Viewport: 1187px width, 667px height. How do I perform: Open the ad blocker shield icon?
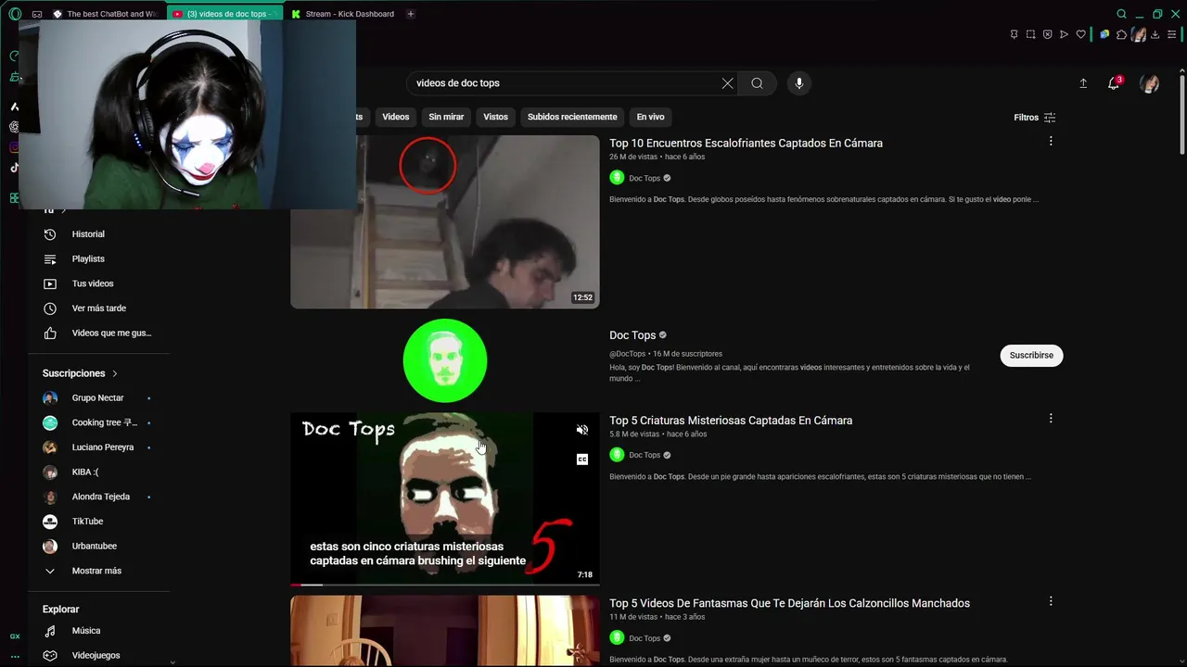(1047, 34)
